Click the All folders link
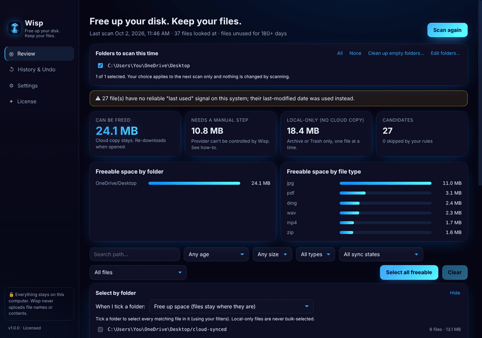482x338 pixels. (340, 53)
